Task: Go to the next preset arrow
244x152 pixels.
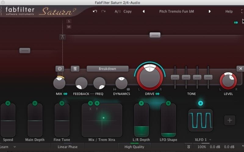Action: [210, 11]
